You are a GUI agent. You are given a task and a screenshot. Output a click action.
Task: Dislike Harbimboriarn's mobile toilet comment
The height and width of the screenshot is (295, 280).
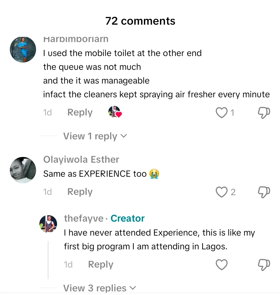(x=264, y=113)
